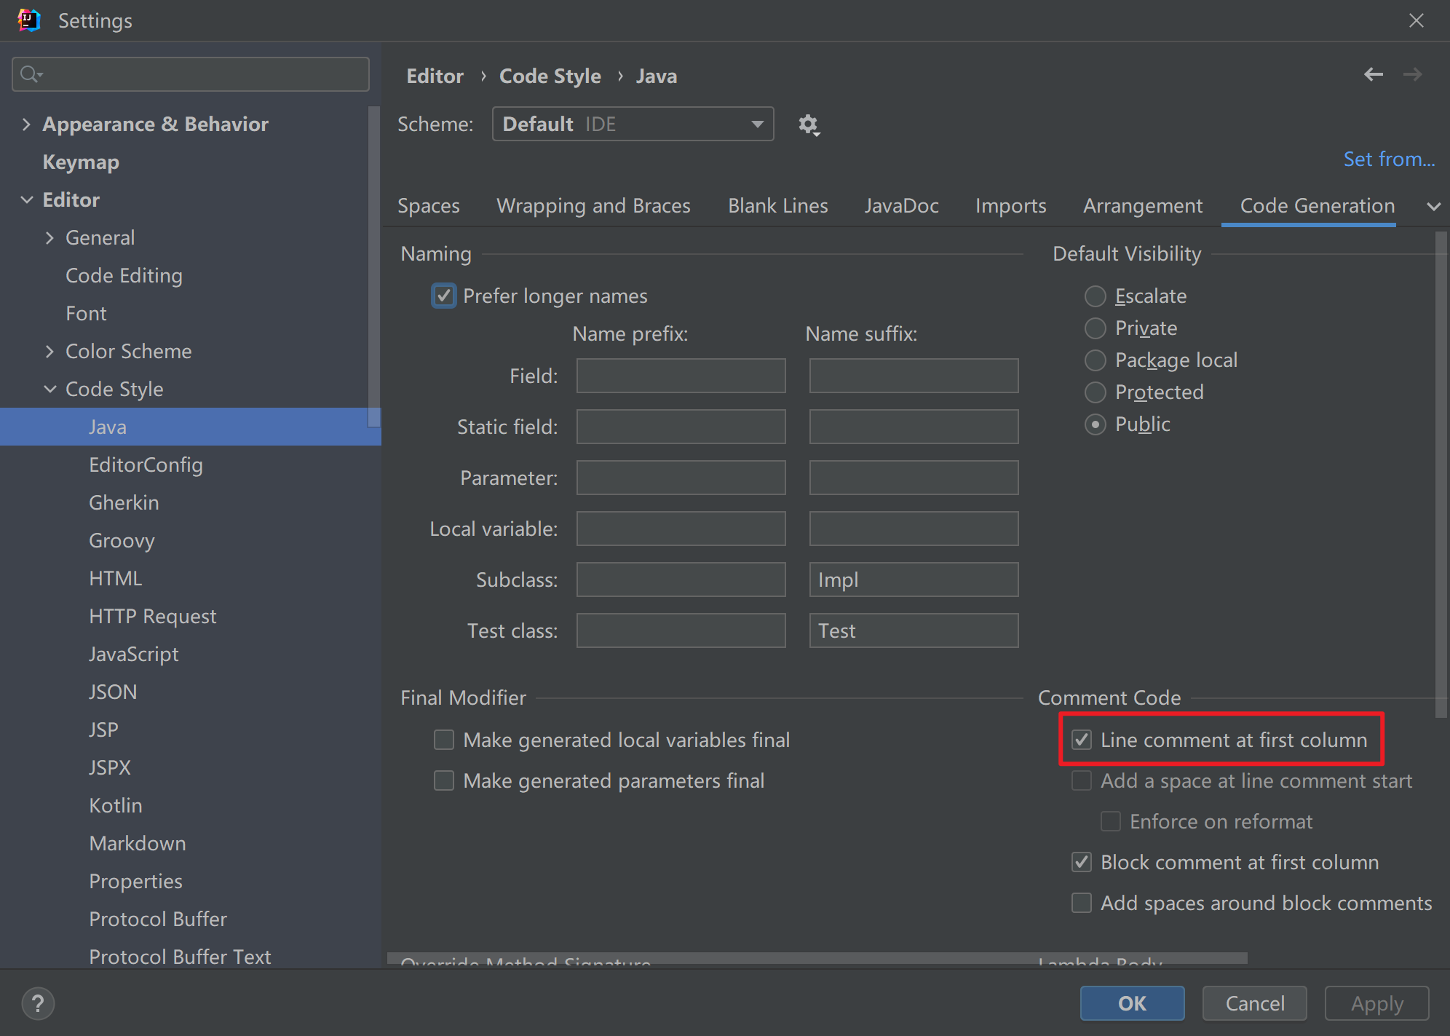Open the Scheme dropdown
The width and height of the screenshot is (1450, 1036).
pos(633,124)
